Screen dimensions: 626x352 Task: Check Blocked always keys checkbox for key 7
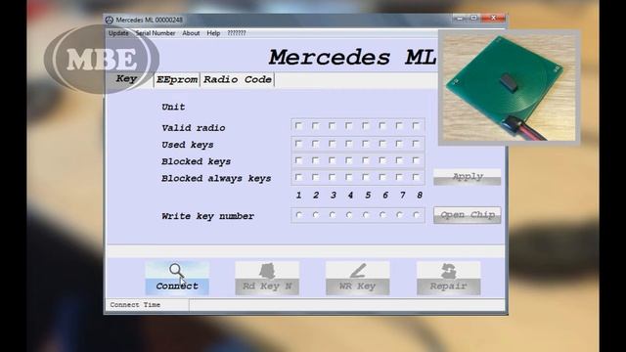[399, 177]
